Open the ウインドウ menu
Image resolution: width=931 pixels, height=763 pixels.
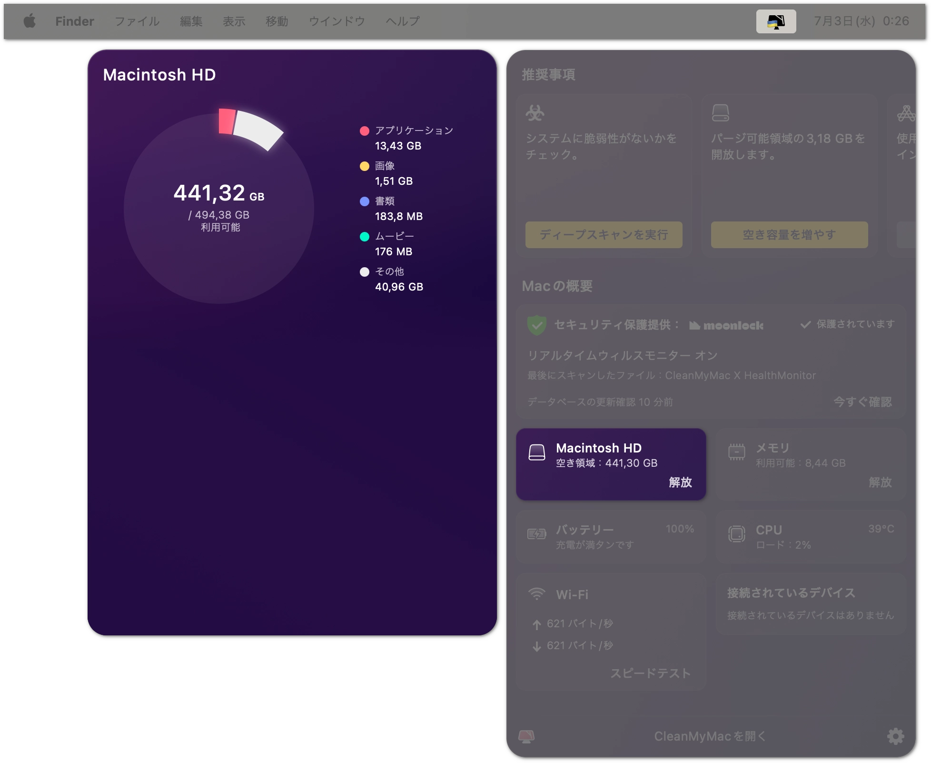click(337, 21)
